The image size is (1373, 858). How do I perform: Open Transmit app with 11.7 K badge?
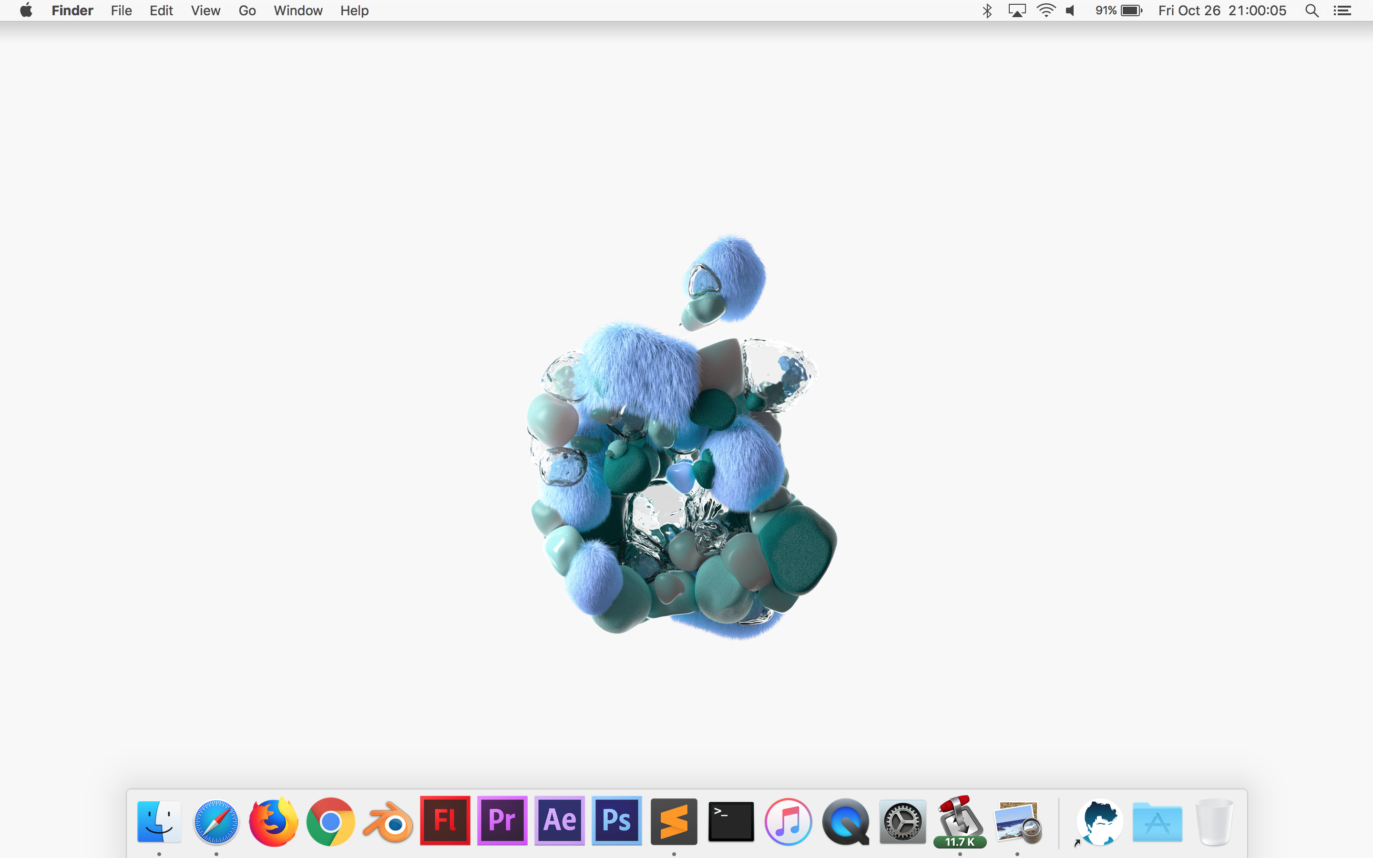pos(960,821)
